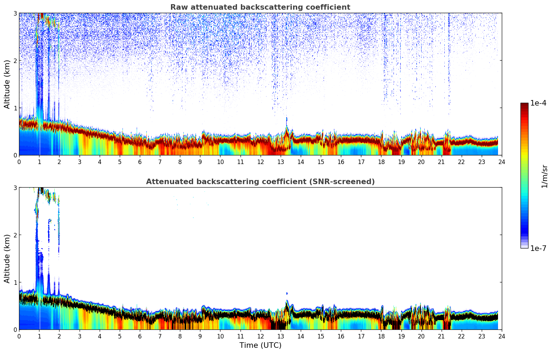552x353 pixels.
Task: Click the "20" time tick under the SNR-screened plot
Action: [421, 336]
